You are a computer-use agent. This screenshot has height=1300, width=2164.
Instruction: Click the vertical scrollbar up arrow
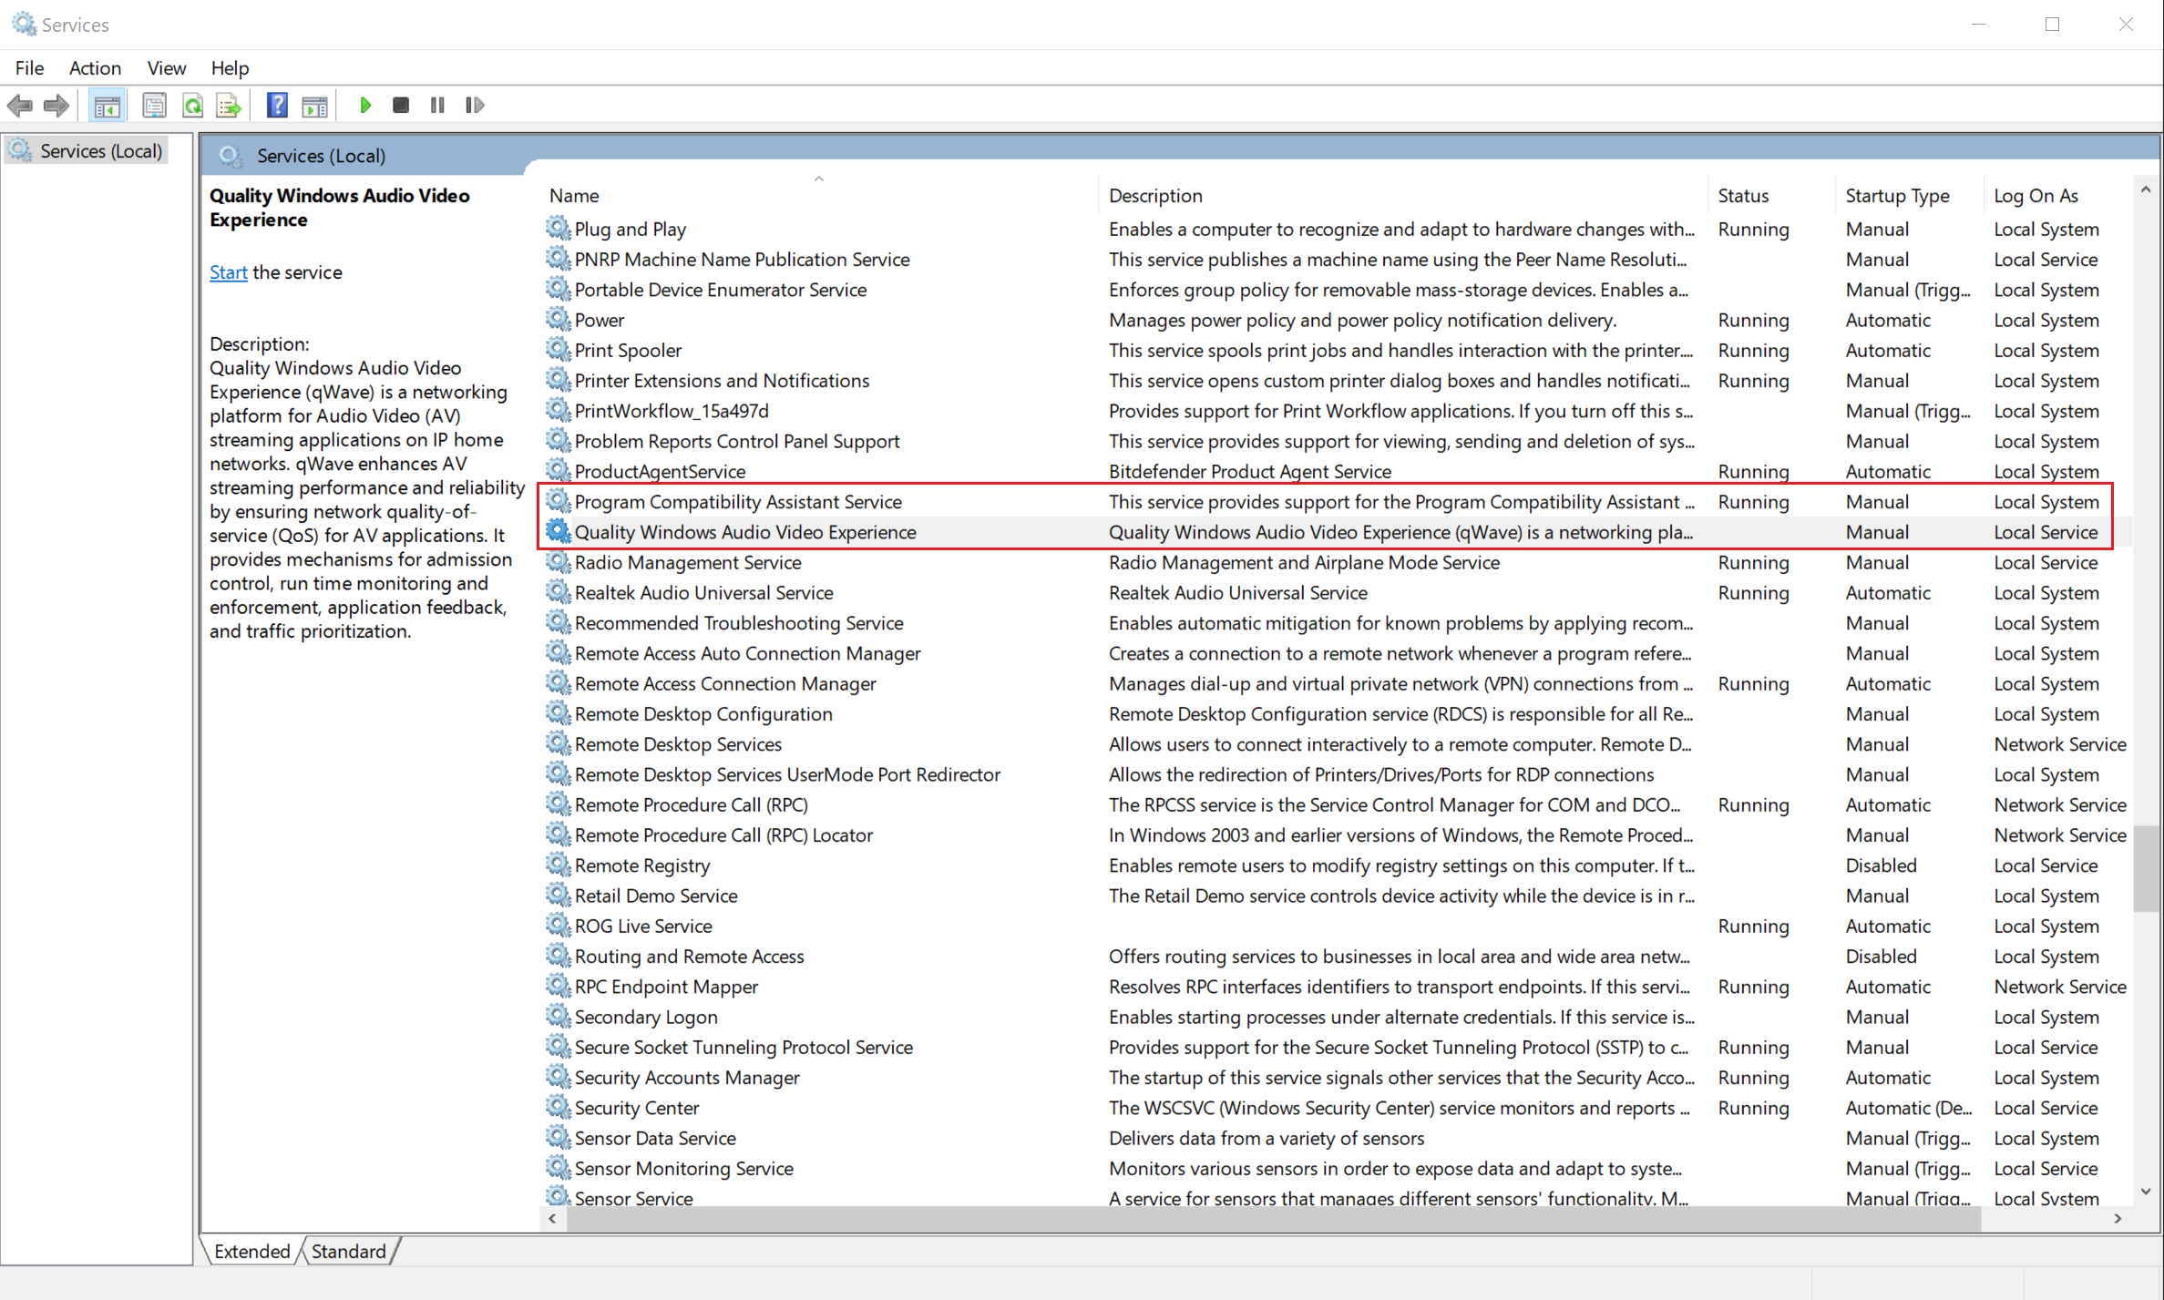click(2146, 189)
